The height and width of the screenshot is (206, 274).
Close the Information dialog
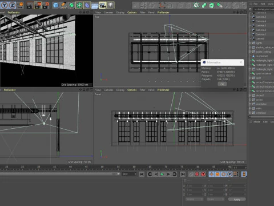click(241, 62)
